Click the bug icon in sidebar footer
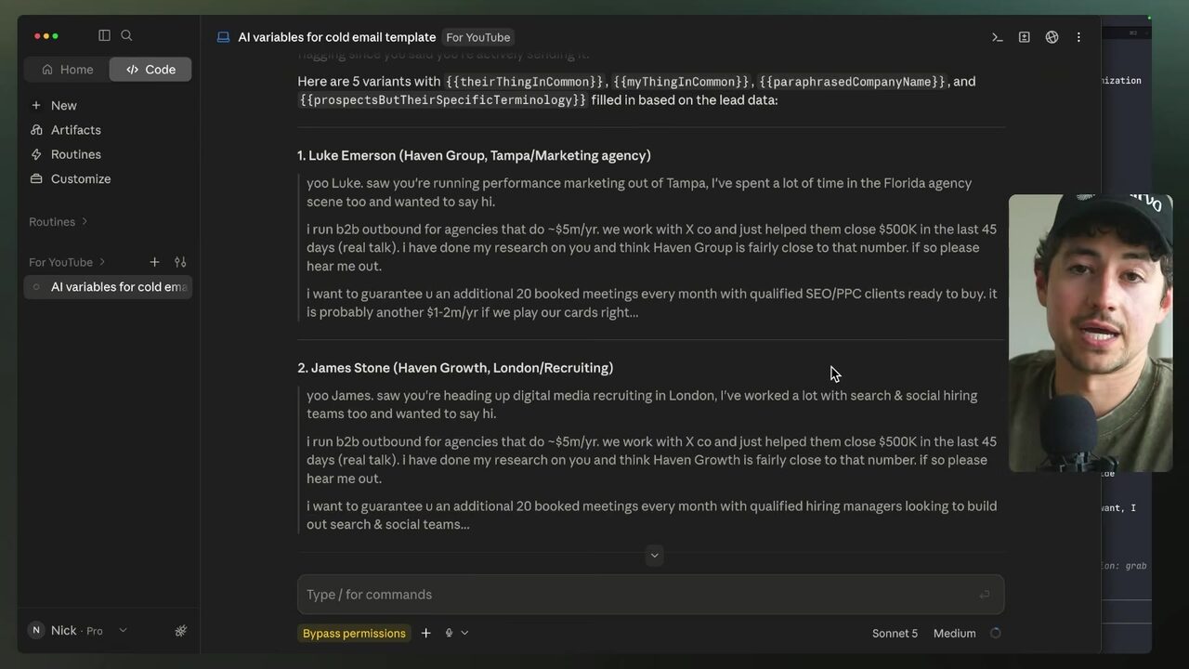 coord(180,631)
